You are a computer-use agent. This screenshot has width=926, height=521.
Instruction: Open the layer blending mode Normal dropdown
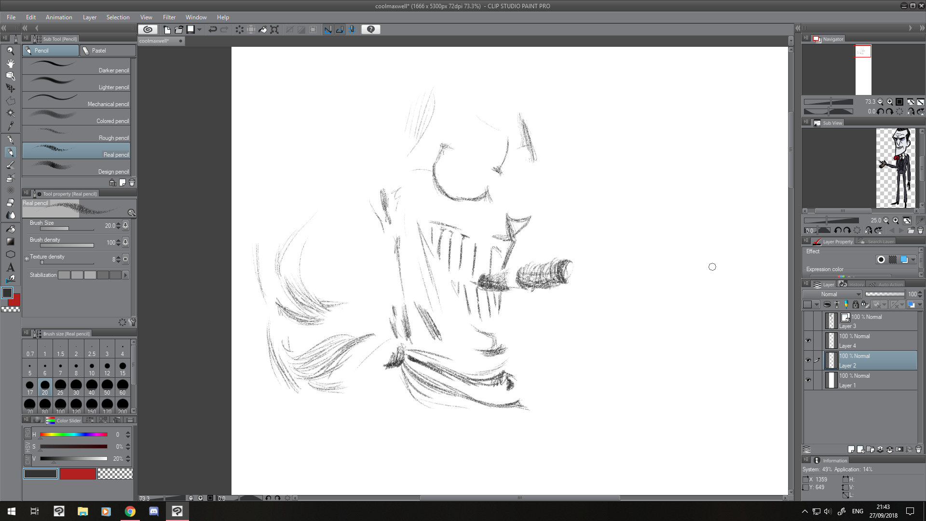(832, 294)
